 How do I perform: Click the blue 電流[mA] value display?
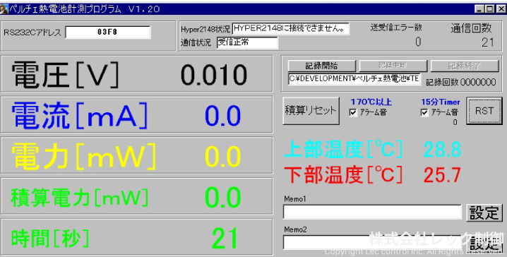click(x=222, y=115)
